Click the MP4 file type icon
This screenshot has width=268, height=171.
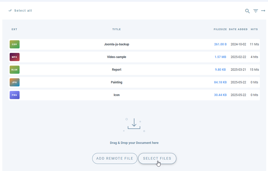pos(15,57)
